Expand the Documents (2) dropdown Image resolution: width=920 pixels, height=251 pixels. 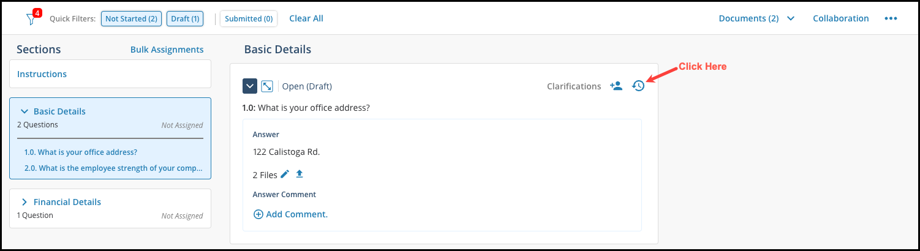756,18
